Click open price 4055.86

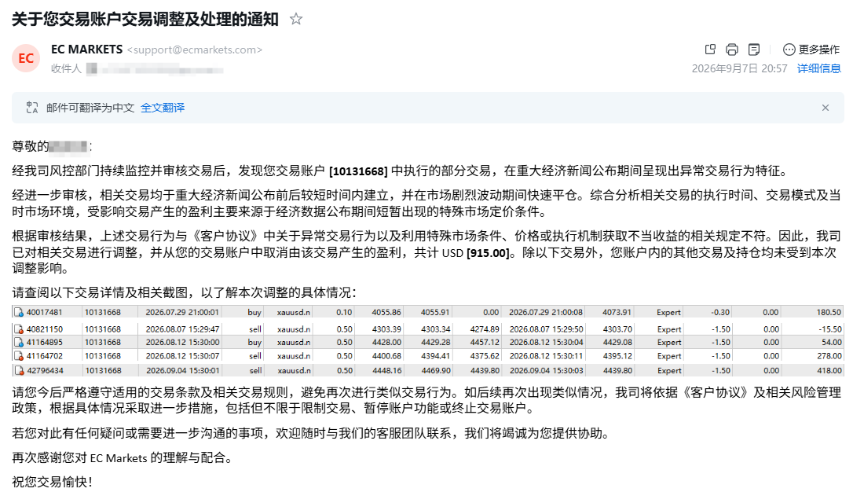(386, 313)
